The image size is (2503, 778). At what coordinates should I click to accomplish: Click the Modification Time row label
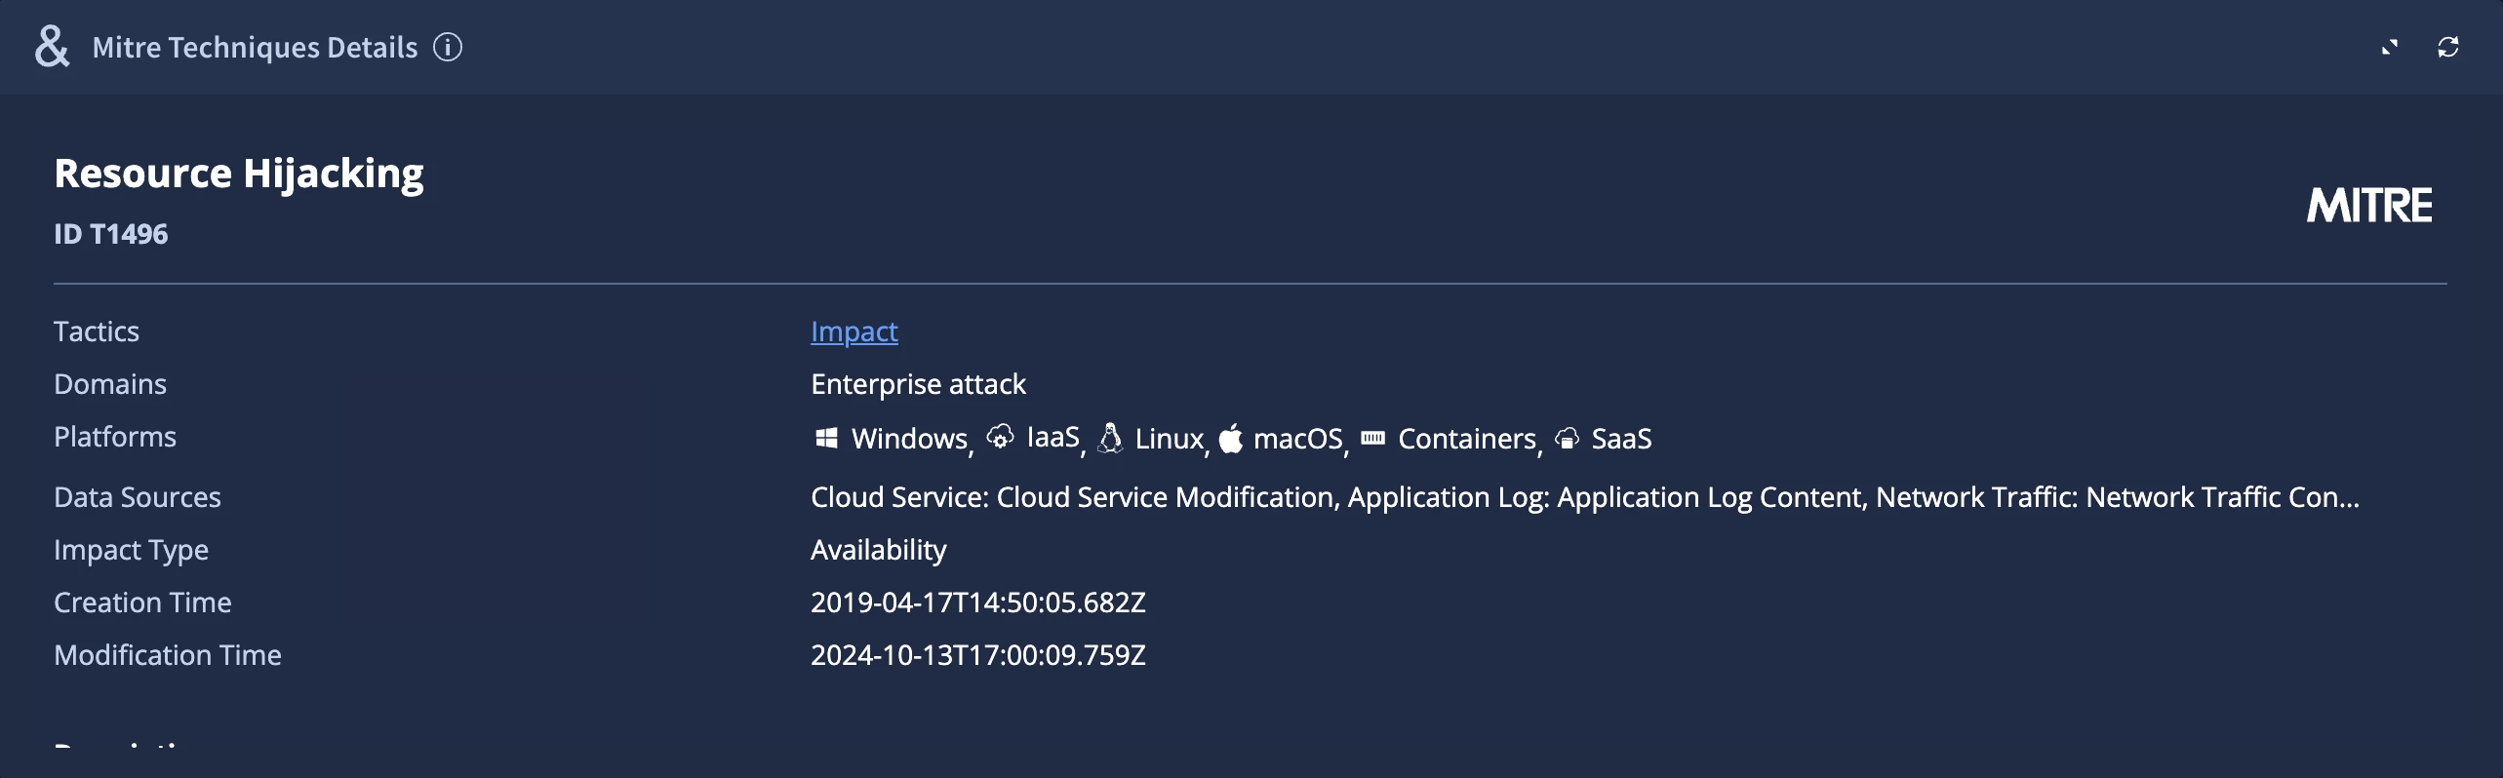click(168, 655)
